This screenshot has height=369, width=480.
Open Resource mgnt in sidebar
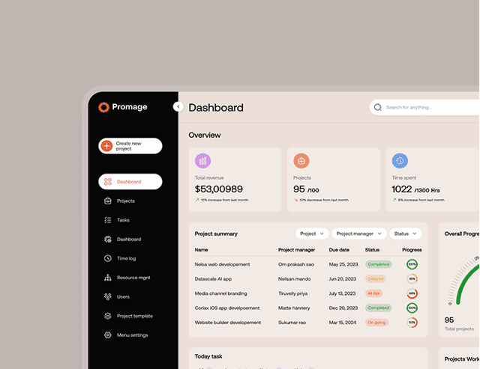coord(133,278)
